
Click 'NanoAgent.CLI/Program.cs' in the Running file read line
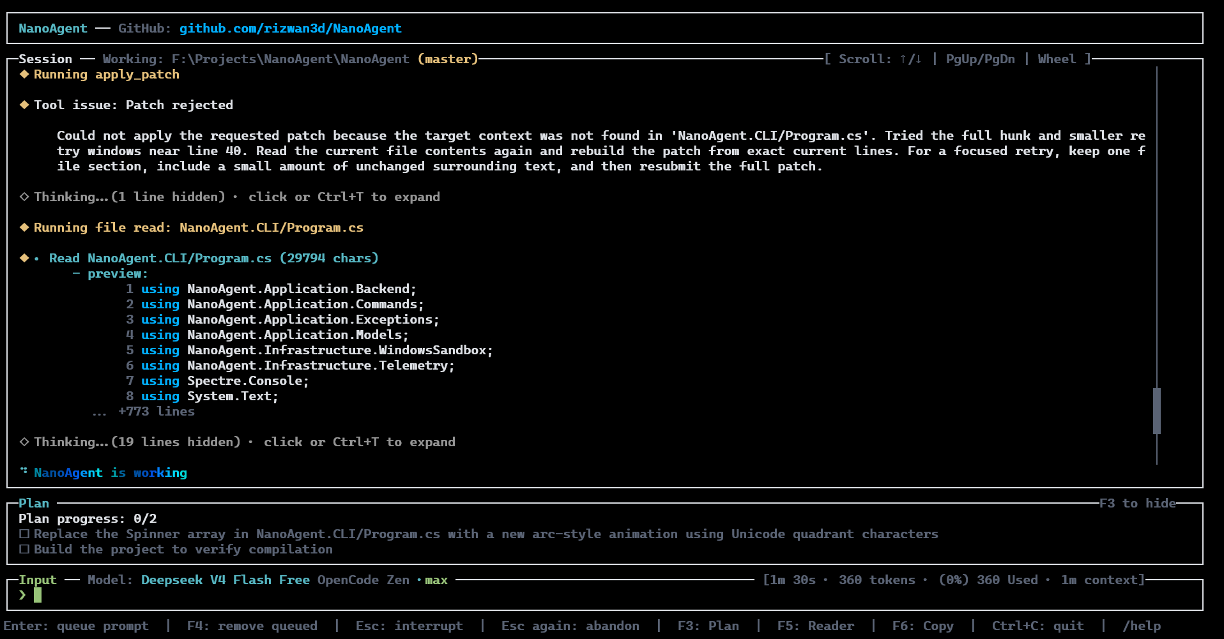[272, 227]
